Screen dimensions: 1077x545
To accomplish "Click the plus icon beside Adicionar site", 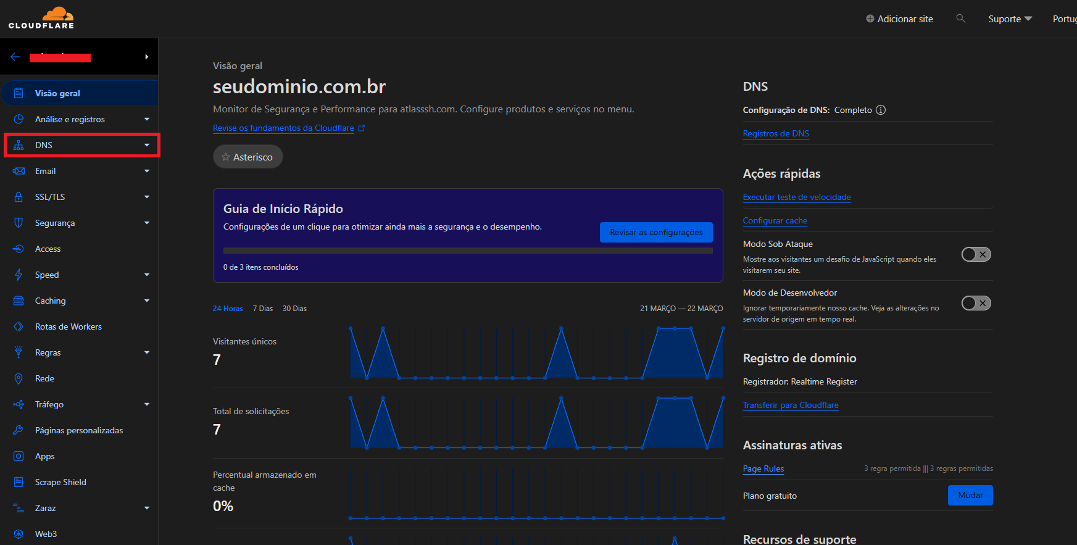I will point(870,19).
